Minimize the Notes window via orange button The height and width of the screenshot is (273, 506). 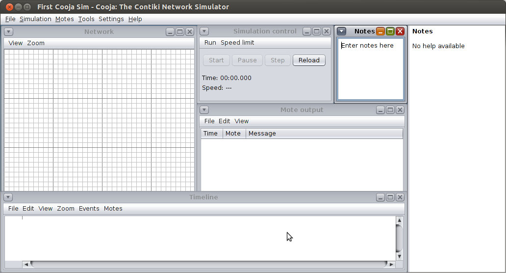[380, 31]
